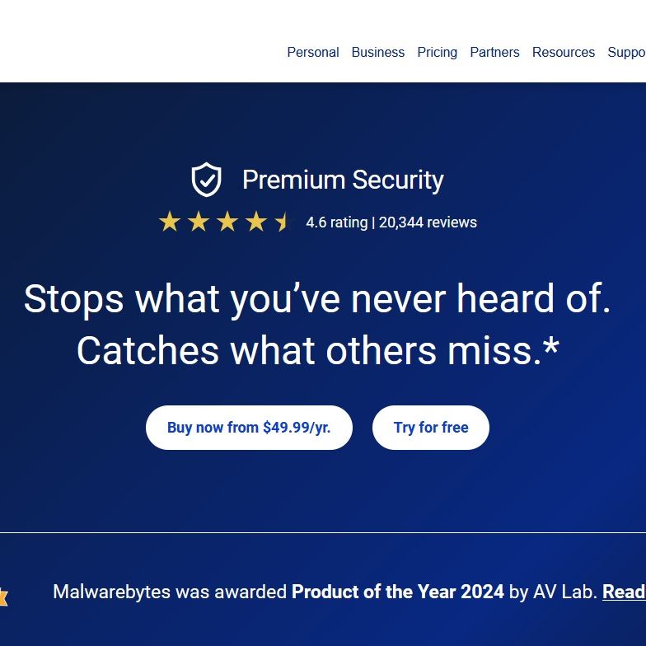Click the Premium Security shield icon
This screenshot has height=646, width=646.
click(206, 180)
